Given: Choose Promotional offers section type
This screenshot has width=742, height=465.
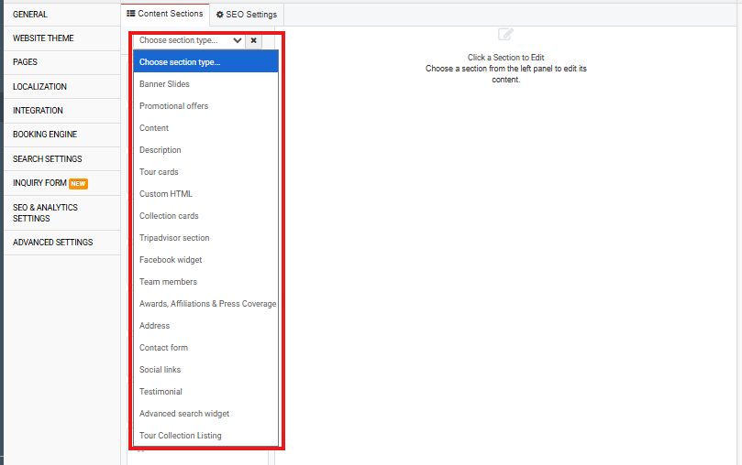Looking at the screenshot, I should pos(173,106).
